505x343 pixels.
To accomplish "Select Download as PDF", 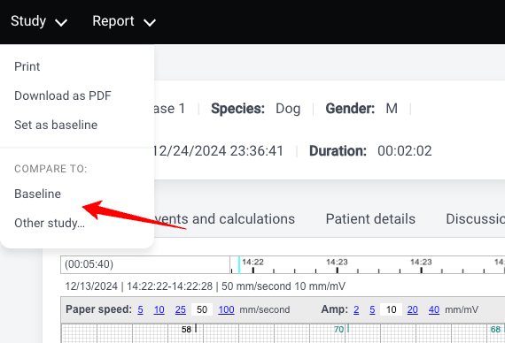I will [x=63, y=95].
